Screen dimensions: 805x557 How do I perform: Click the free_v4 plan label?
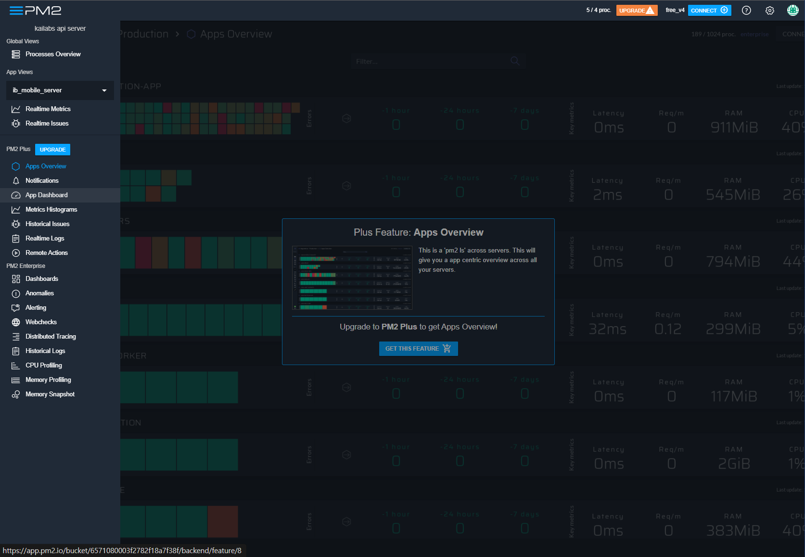click(675, 10)
